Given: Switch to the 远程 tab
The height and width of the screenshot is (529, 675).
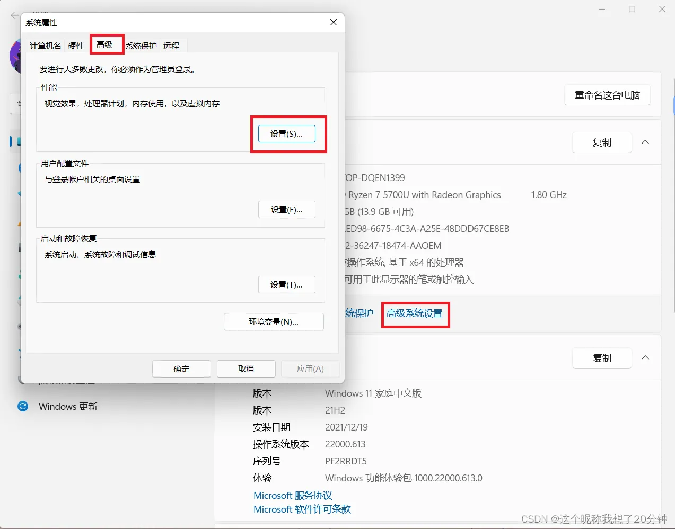Looking at the screenshot, I should [172, 46].
